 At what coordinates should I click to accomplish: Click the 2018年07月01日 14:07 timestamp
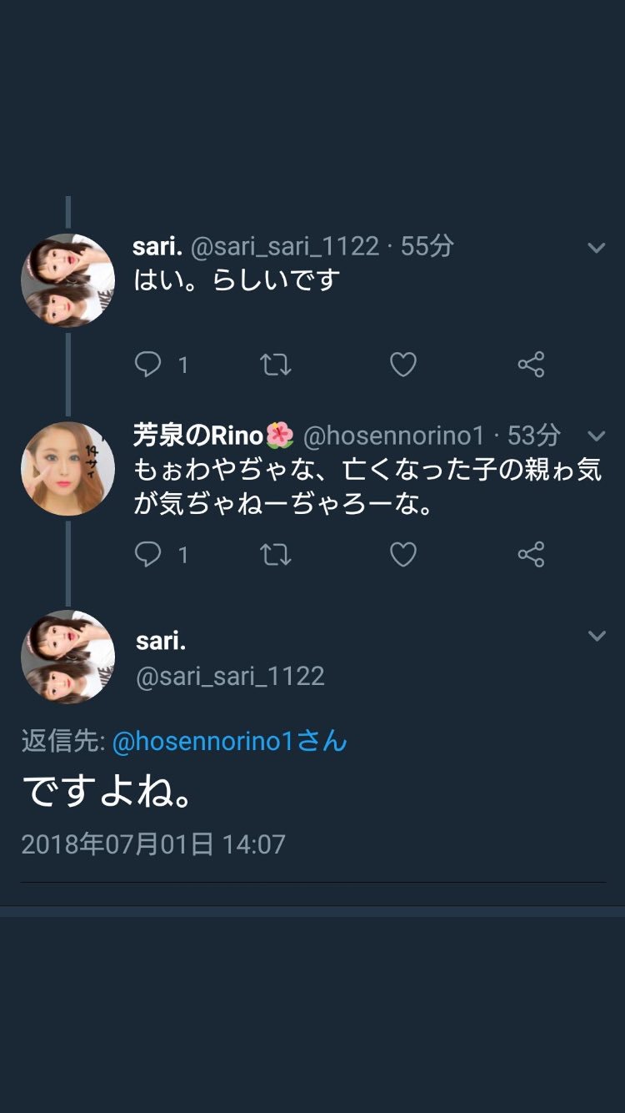click(x=153, y=844)
